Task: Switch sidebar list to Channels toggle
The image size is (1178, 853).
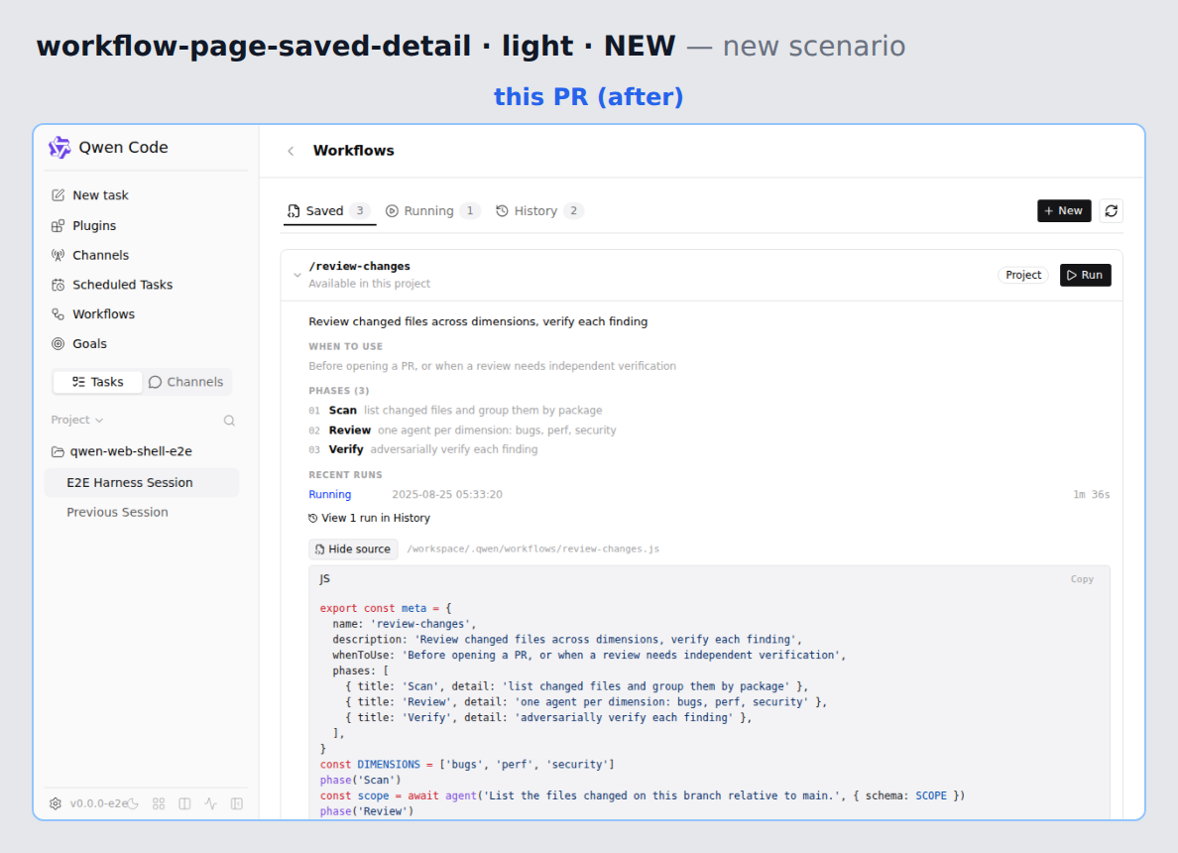Action: (186, 382)
